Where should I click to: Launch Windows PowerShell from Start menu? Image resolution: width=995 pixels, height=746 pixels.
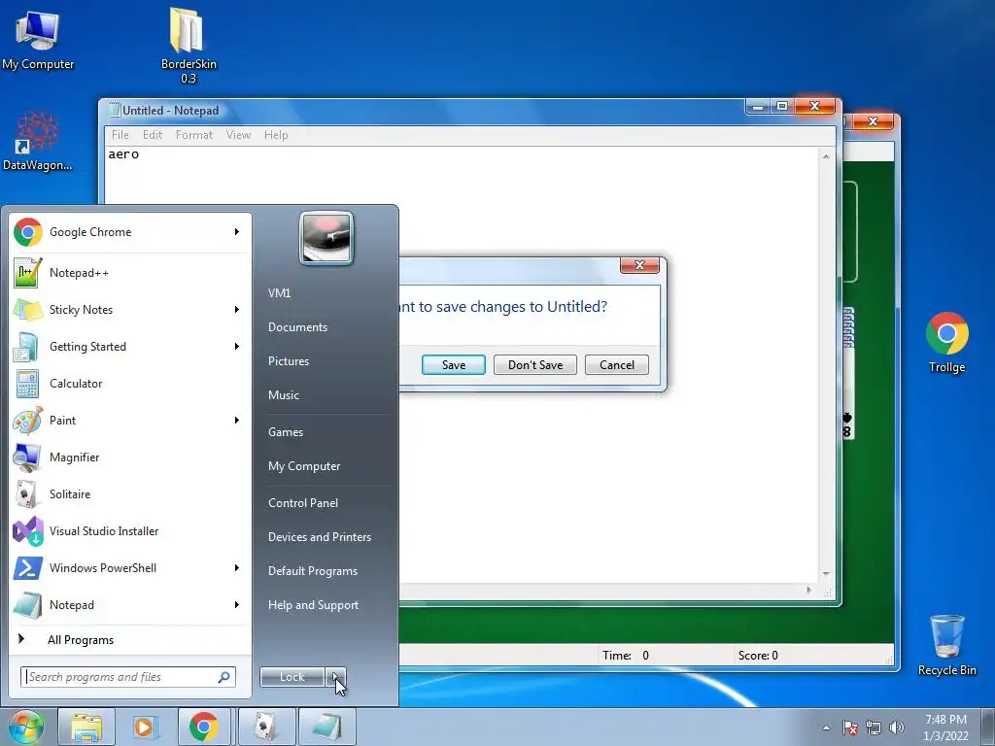[129, 567]
